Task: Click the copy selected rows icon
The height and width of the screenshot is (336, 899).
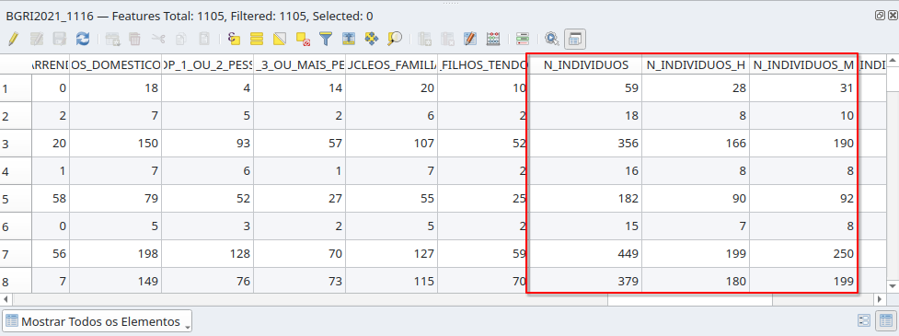Action: coord(181,39)
